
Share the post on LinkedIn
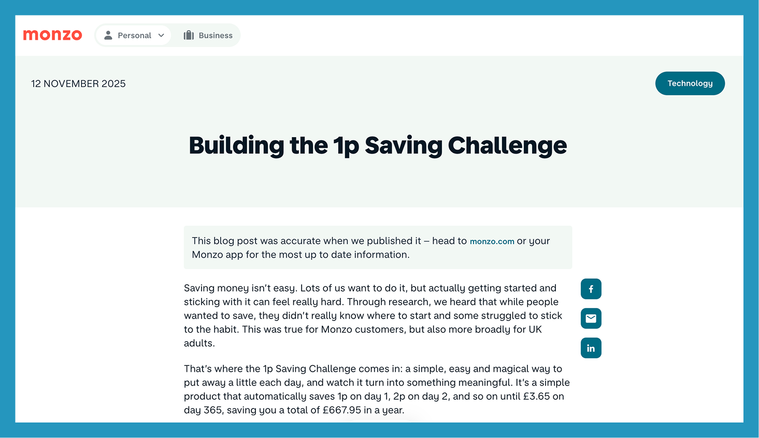pos(591,348)
